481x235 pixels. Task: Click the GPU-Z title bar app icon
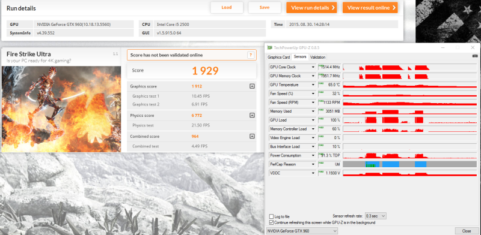tap(269, 48)
